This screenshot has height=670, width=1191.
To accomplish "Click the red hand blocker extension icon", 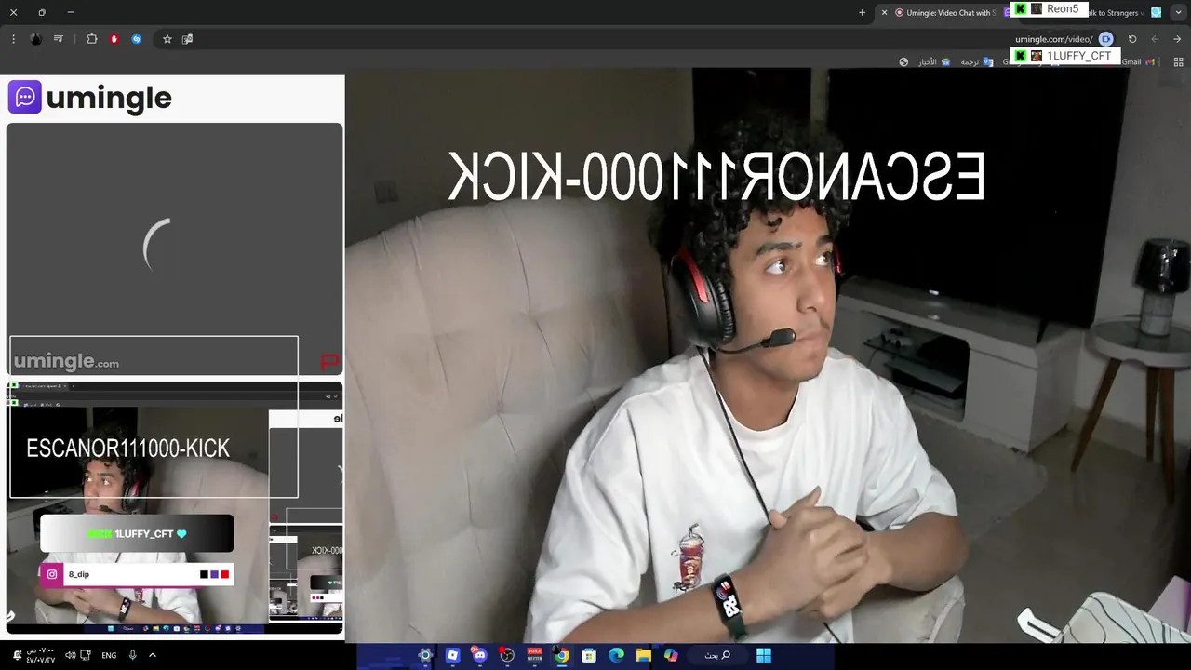I will 114,39.
